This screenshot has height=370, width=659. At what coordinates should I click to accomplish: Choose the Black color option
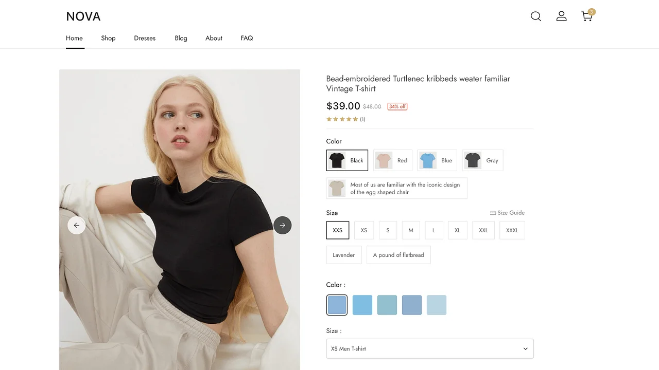347,160
